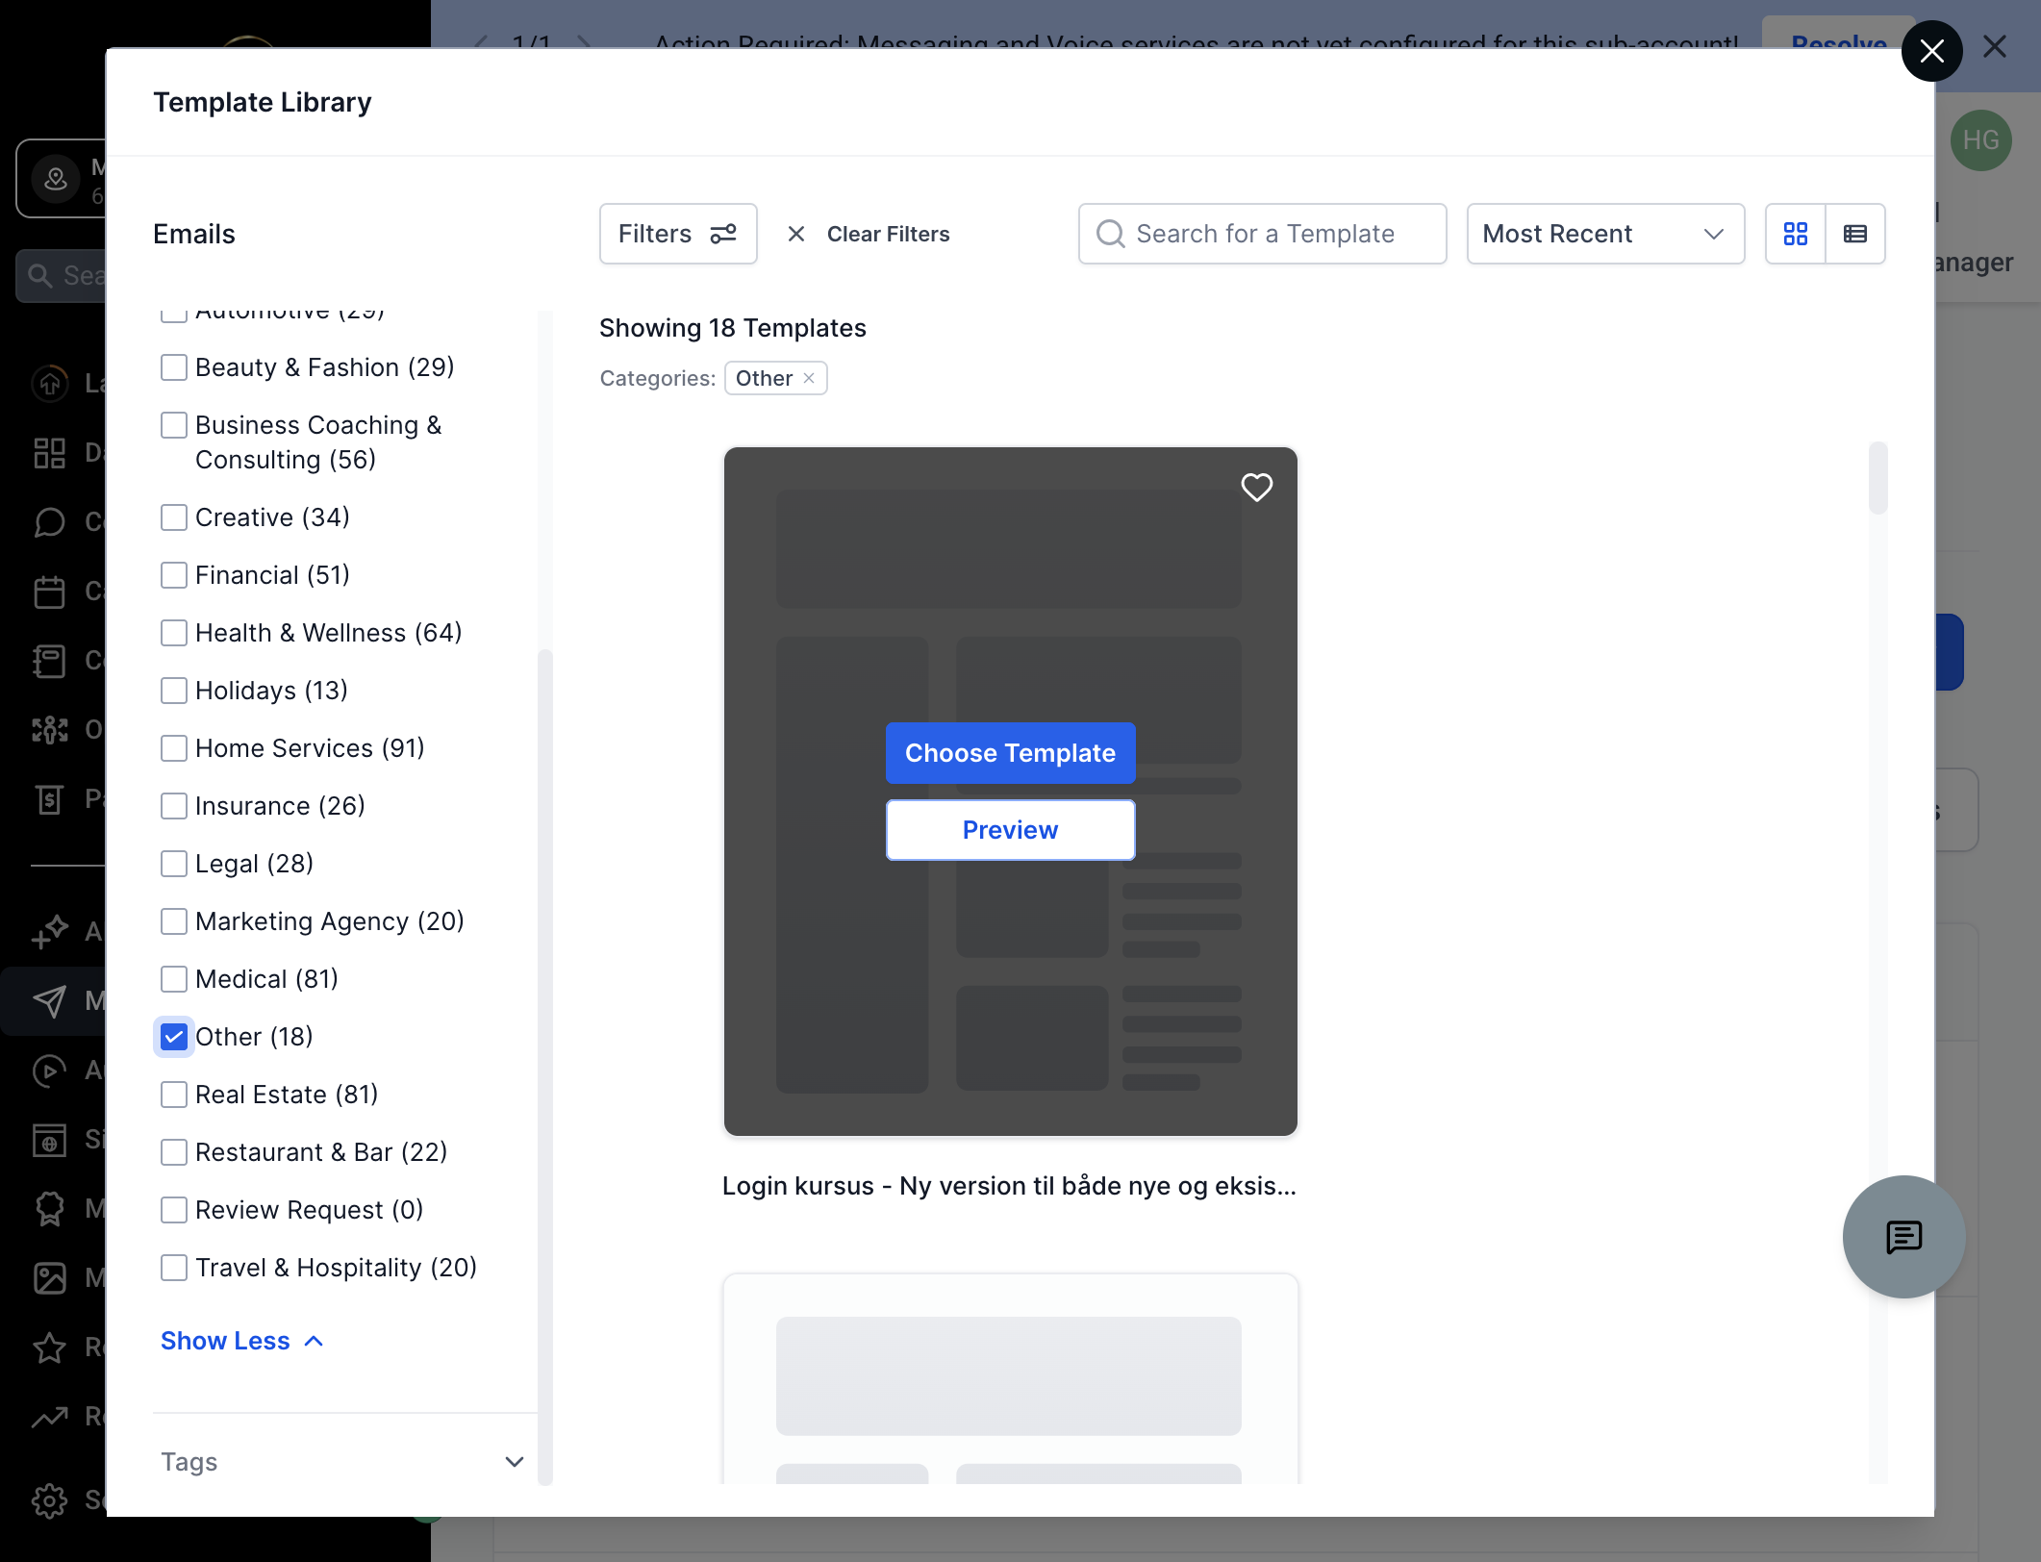Switch to grid view layout
The height and width of the screenshot is (1562, 2041).
click(x=1795, y=234)
